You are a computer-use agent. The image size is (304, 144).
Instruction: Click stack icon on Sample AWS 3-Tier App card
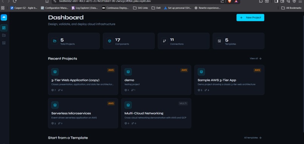click(201, 72)
